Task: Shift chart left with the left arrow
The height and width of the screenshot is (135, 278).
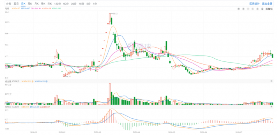Action: pyautogui.click(x=253, y=9)
